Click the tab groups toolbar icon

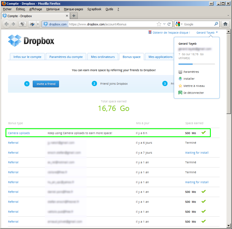tap(23, 24)
